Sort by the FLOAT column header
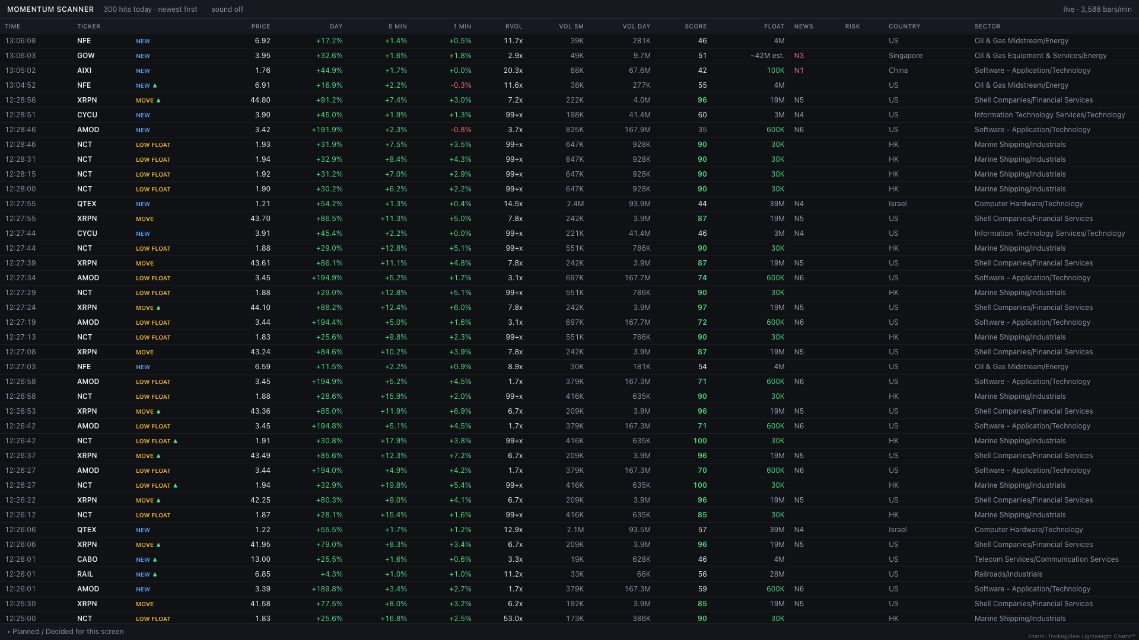This screenshot has width=1139, height=640. pyautogui.click(x=774, y=27)
